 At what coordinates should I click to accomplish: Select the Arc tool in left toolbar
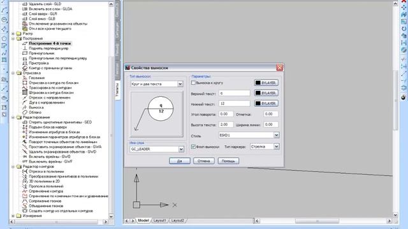pyautogui.click(x=4, y=10)
